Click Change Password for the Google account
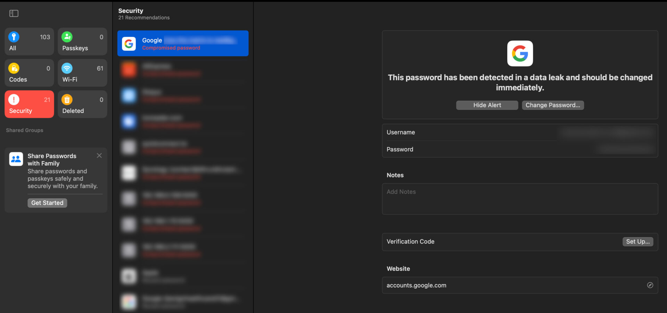Screen dimensions: 667x313 pyautogui.click(x=553, y=105)
